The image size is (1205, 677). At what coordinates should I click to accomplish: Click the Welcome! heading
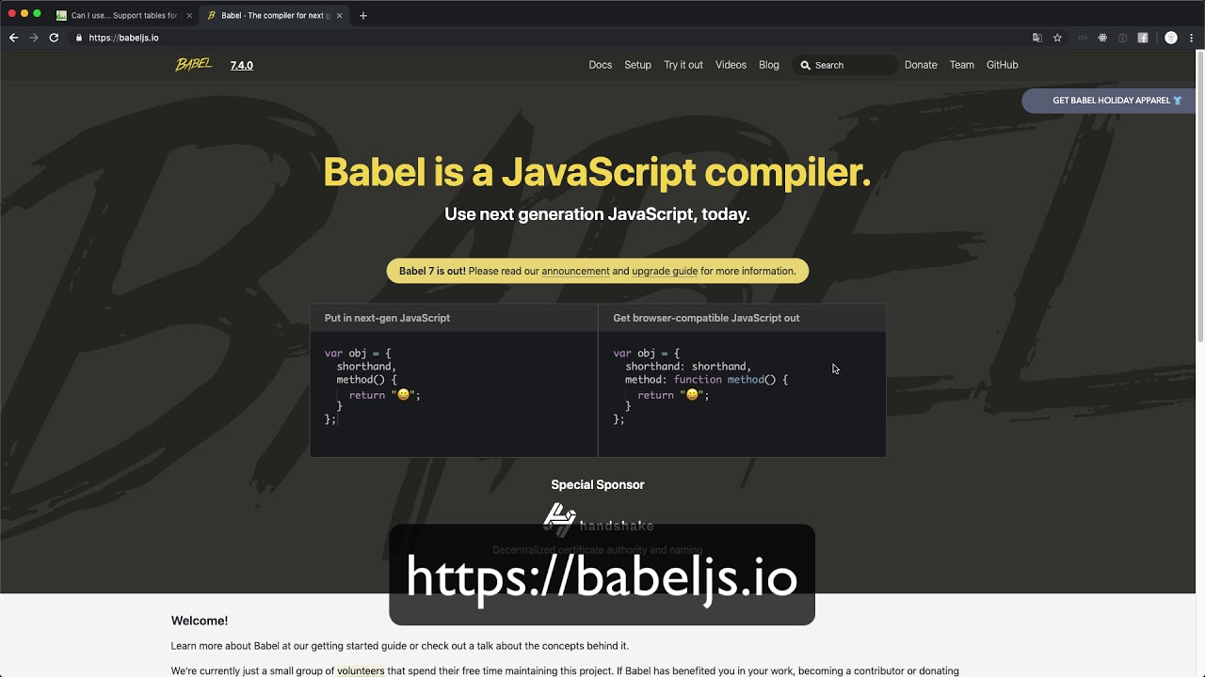pos(200,621)
